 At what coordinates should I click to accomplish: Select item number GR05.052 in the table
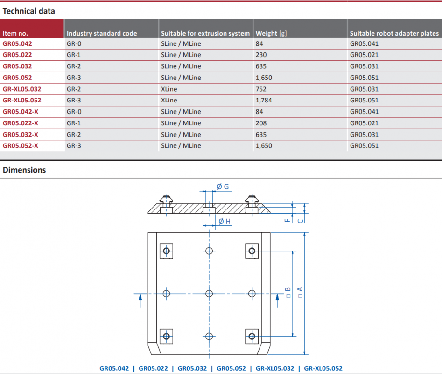(17, 78)
